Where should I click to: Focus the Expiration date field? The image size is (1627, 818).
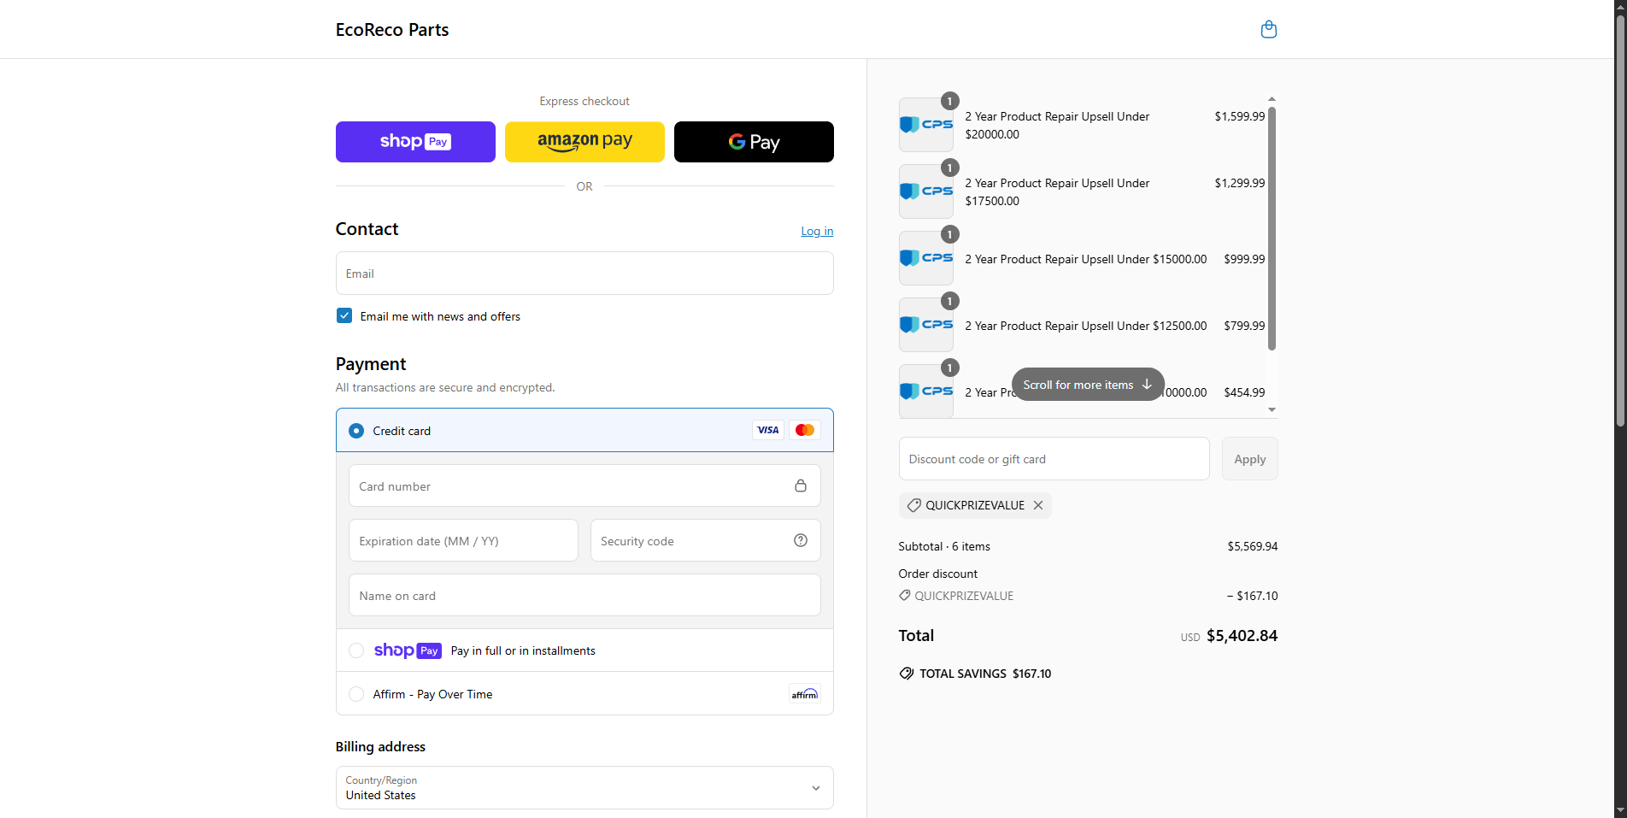tap(463, 540)
